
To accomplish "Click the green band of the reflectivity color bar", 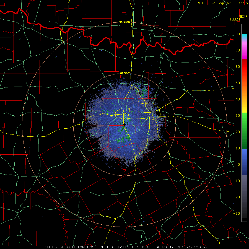I will pyautogui.click(x=244, y=131).
